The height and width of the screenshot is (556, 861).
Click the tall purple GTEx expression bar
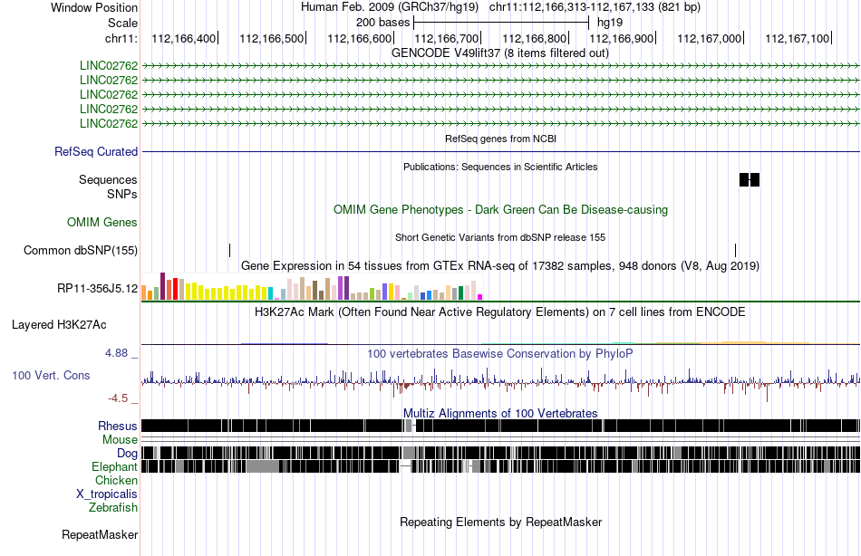(x=341, y=288)
